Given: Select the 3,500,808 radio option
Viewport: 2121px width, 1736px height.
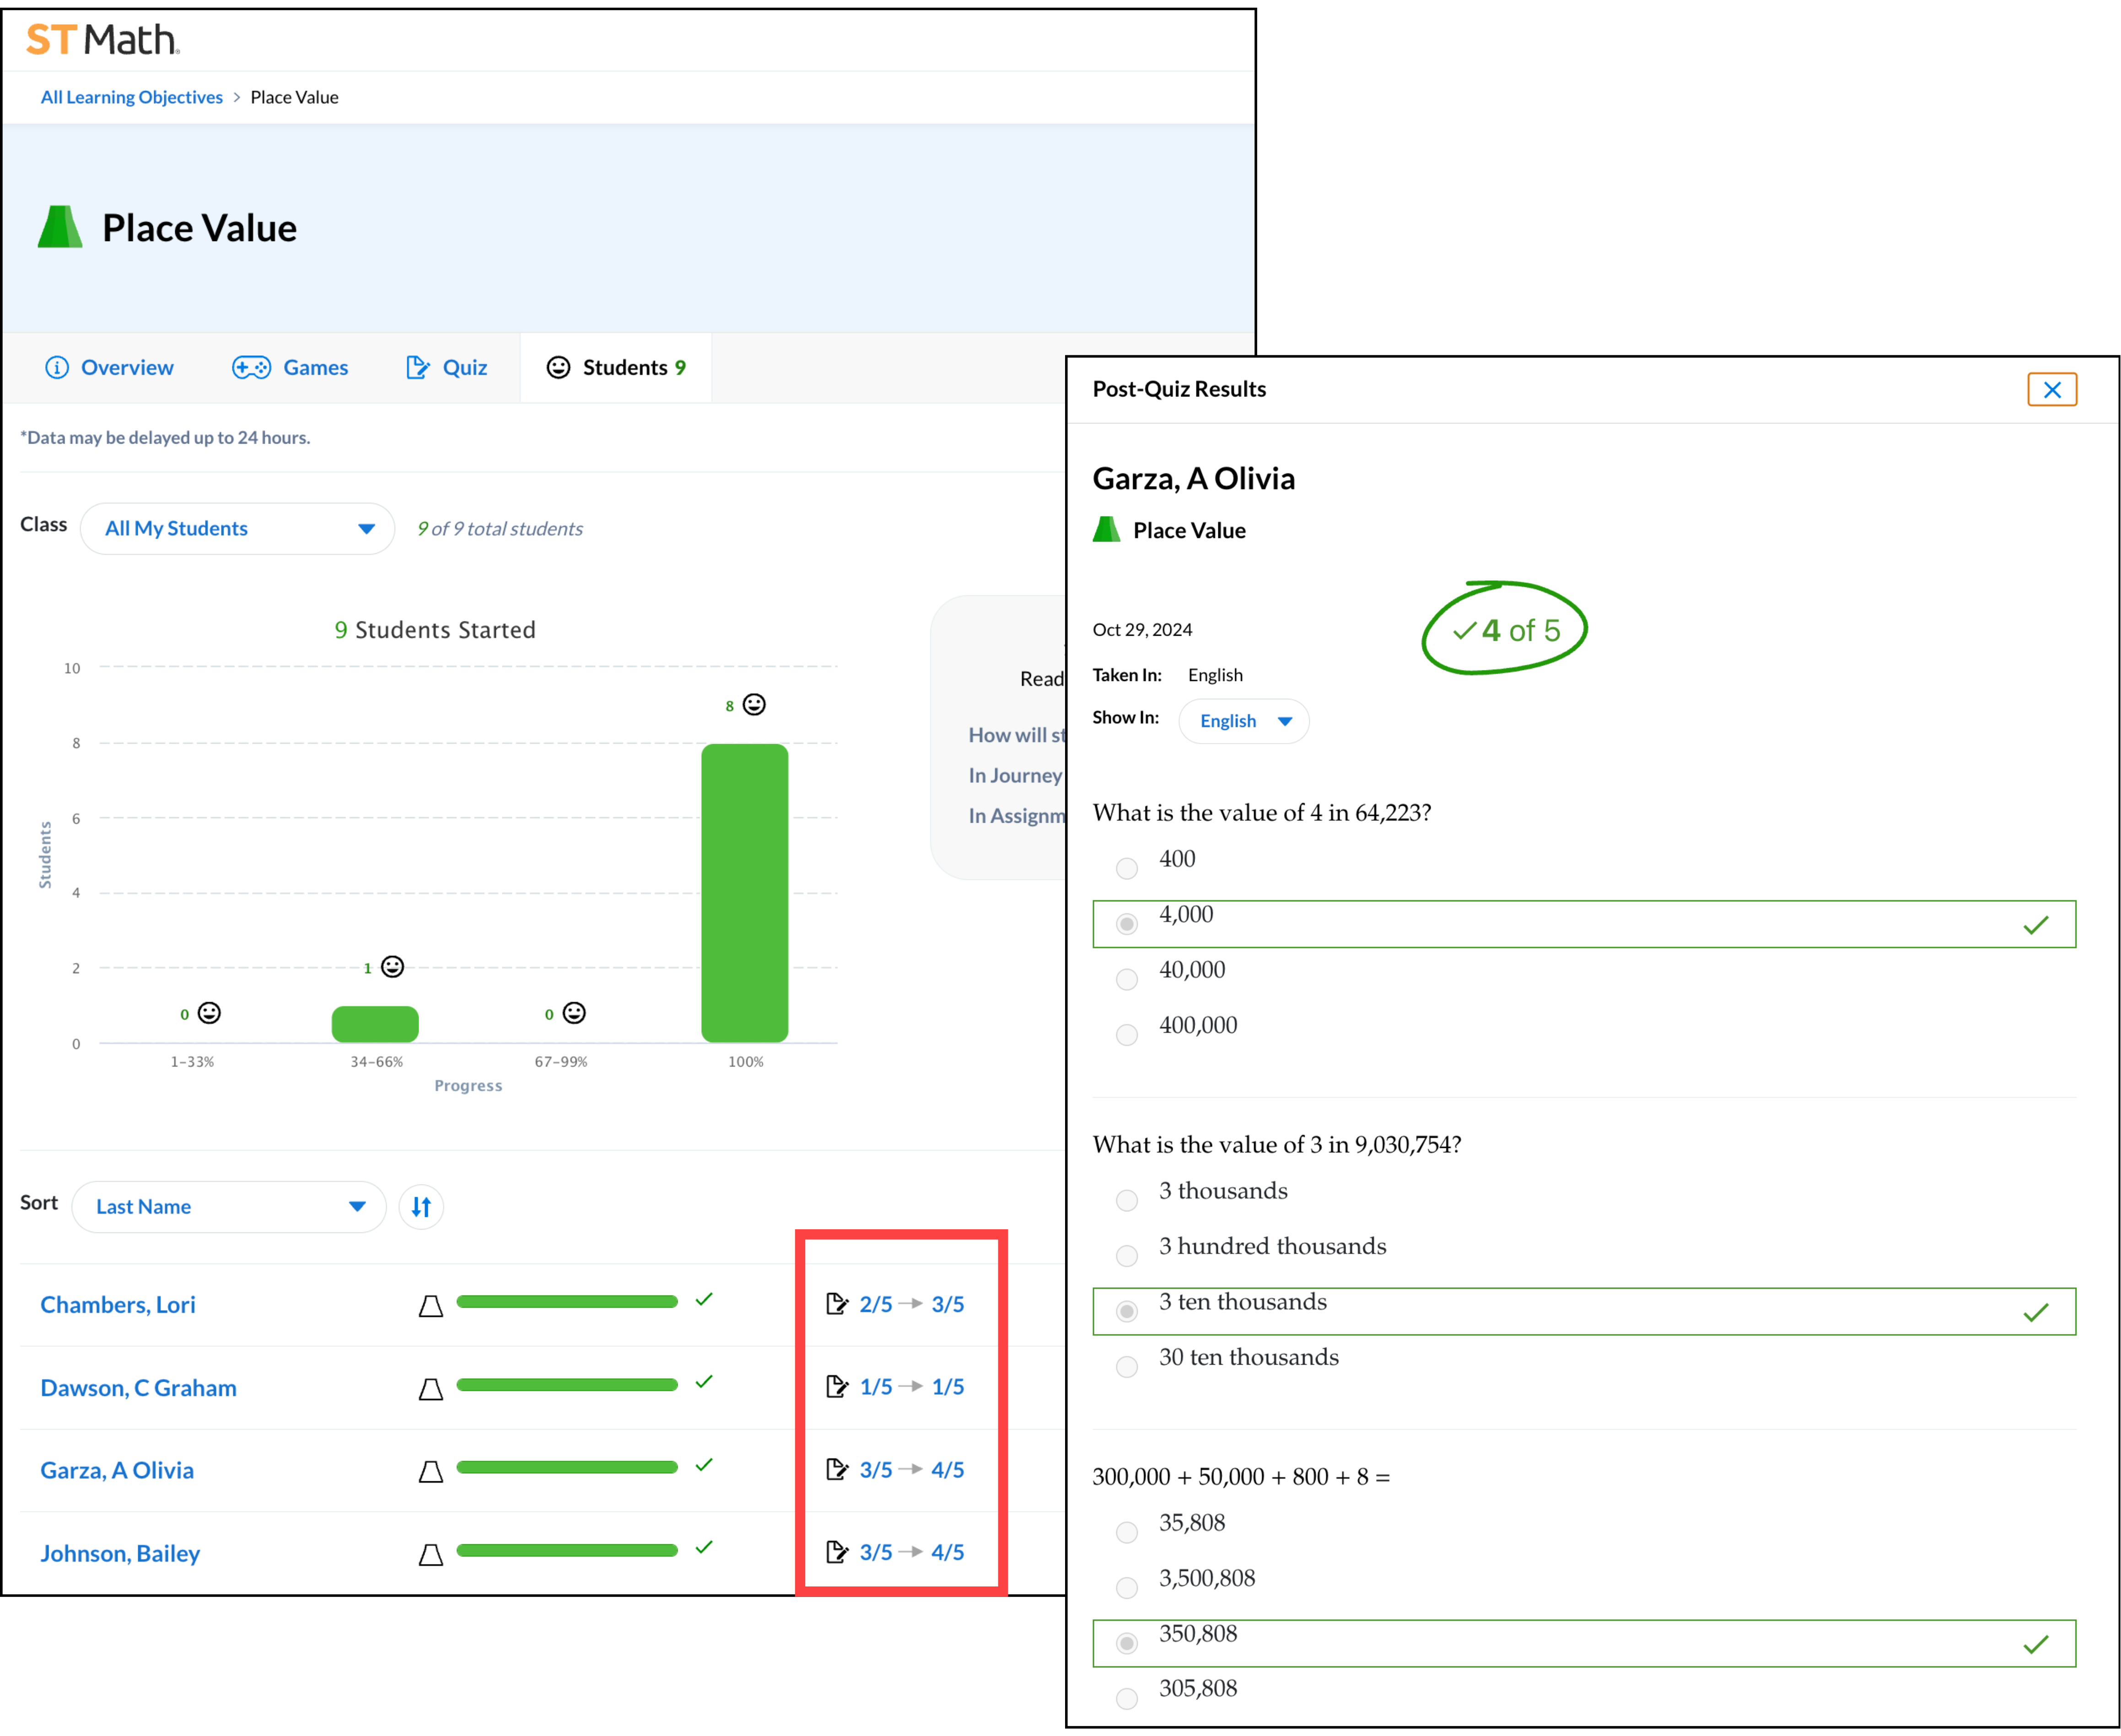Looking at the screenshot, I should click(x=1126, y=1587).
